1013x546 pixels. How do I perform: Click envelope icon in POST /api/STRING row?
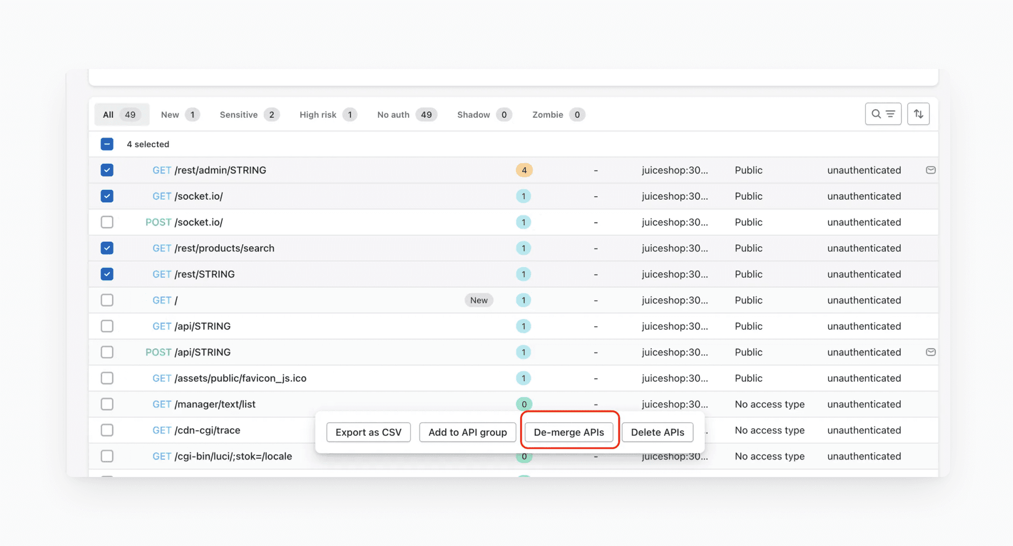click(x=930, y=352)
